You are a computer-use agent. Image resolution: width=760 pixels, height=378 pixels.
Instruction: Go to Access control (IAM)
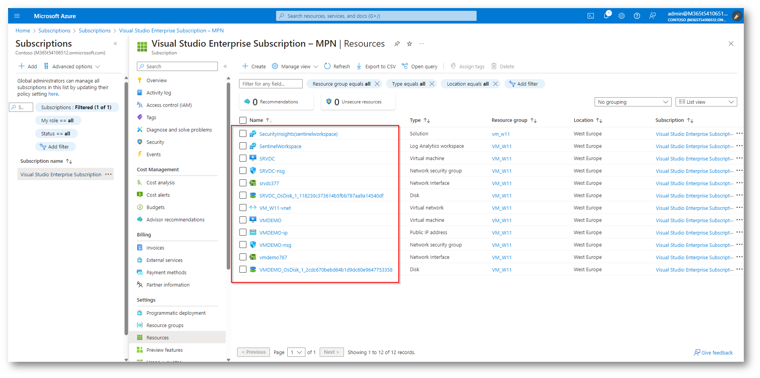click(169, 105)
